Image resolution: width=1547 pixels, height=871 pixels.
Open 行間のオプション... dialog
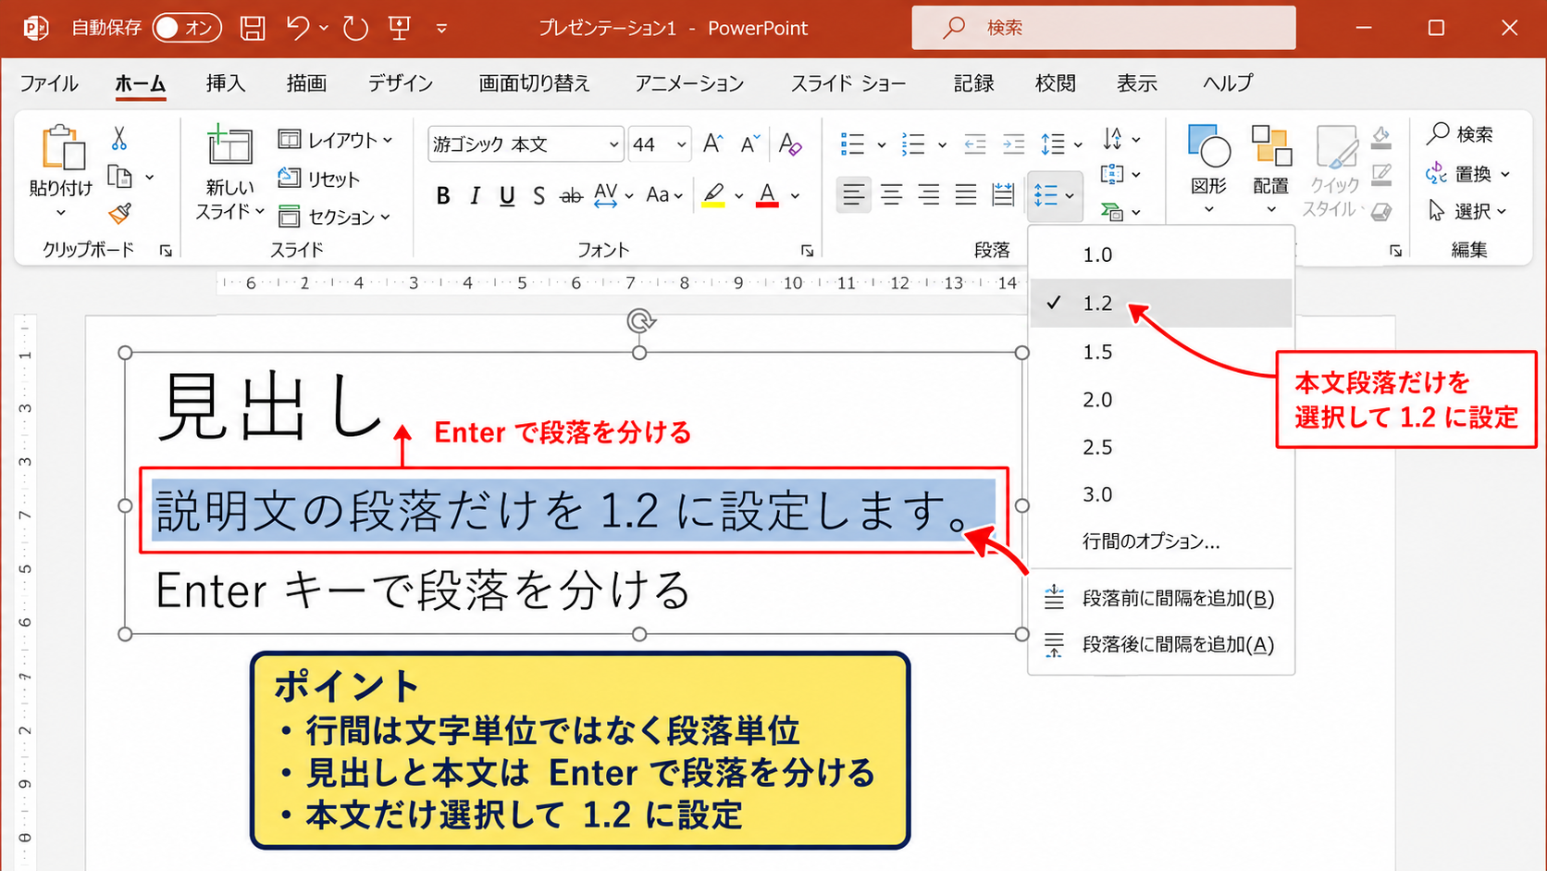1161,541
